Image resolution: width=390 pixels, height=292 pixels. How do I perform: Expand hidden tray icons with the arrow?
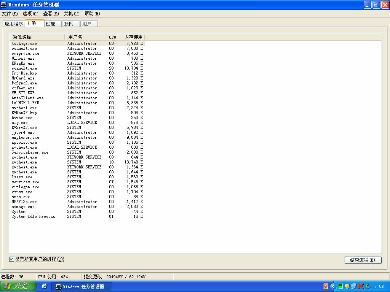[333, 287]
